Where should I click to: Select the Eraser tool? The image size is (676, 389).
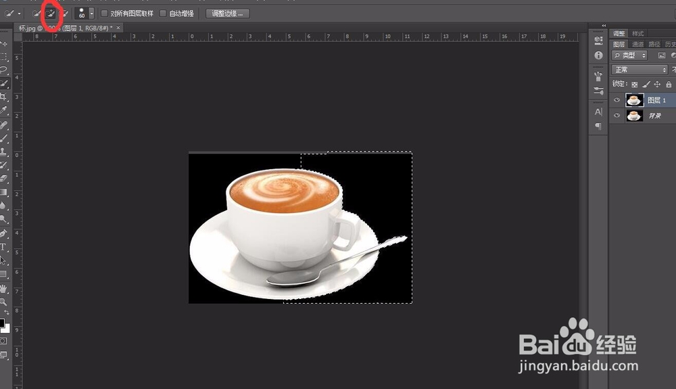point(3,178)
